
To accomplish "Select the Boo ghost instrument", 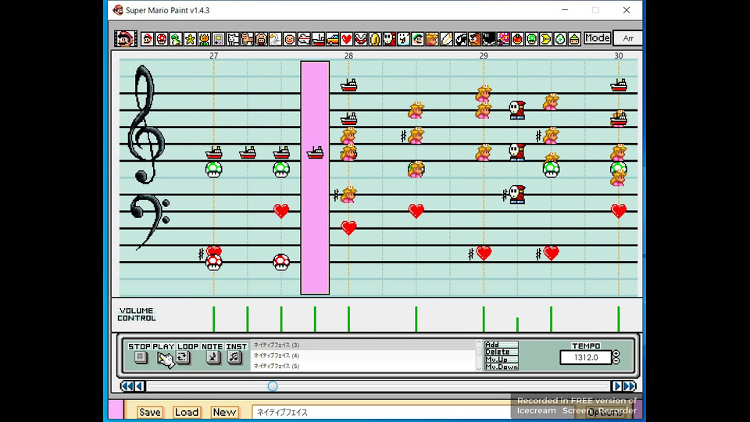I will (x=404, y=39).
